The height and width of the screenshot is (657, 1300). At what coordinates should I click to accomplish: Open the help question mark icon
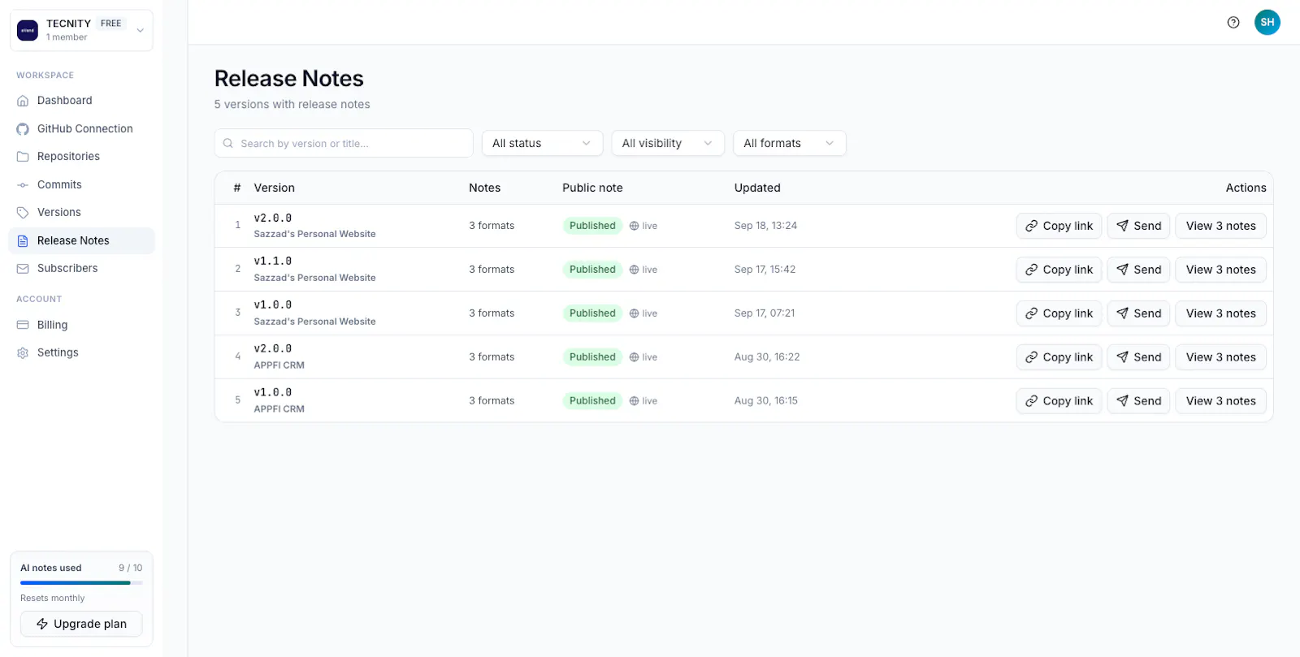1233,23
